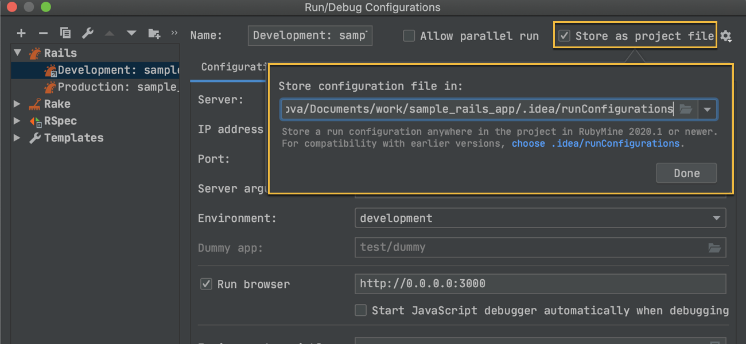This screenshot has height=344, width=746.
Task: Select the Templates label in tree
Action: tap(74, 138)
